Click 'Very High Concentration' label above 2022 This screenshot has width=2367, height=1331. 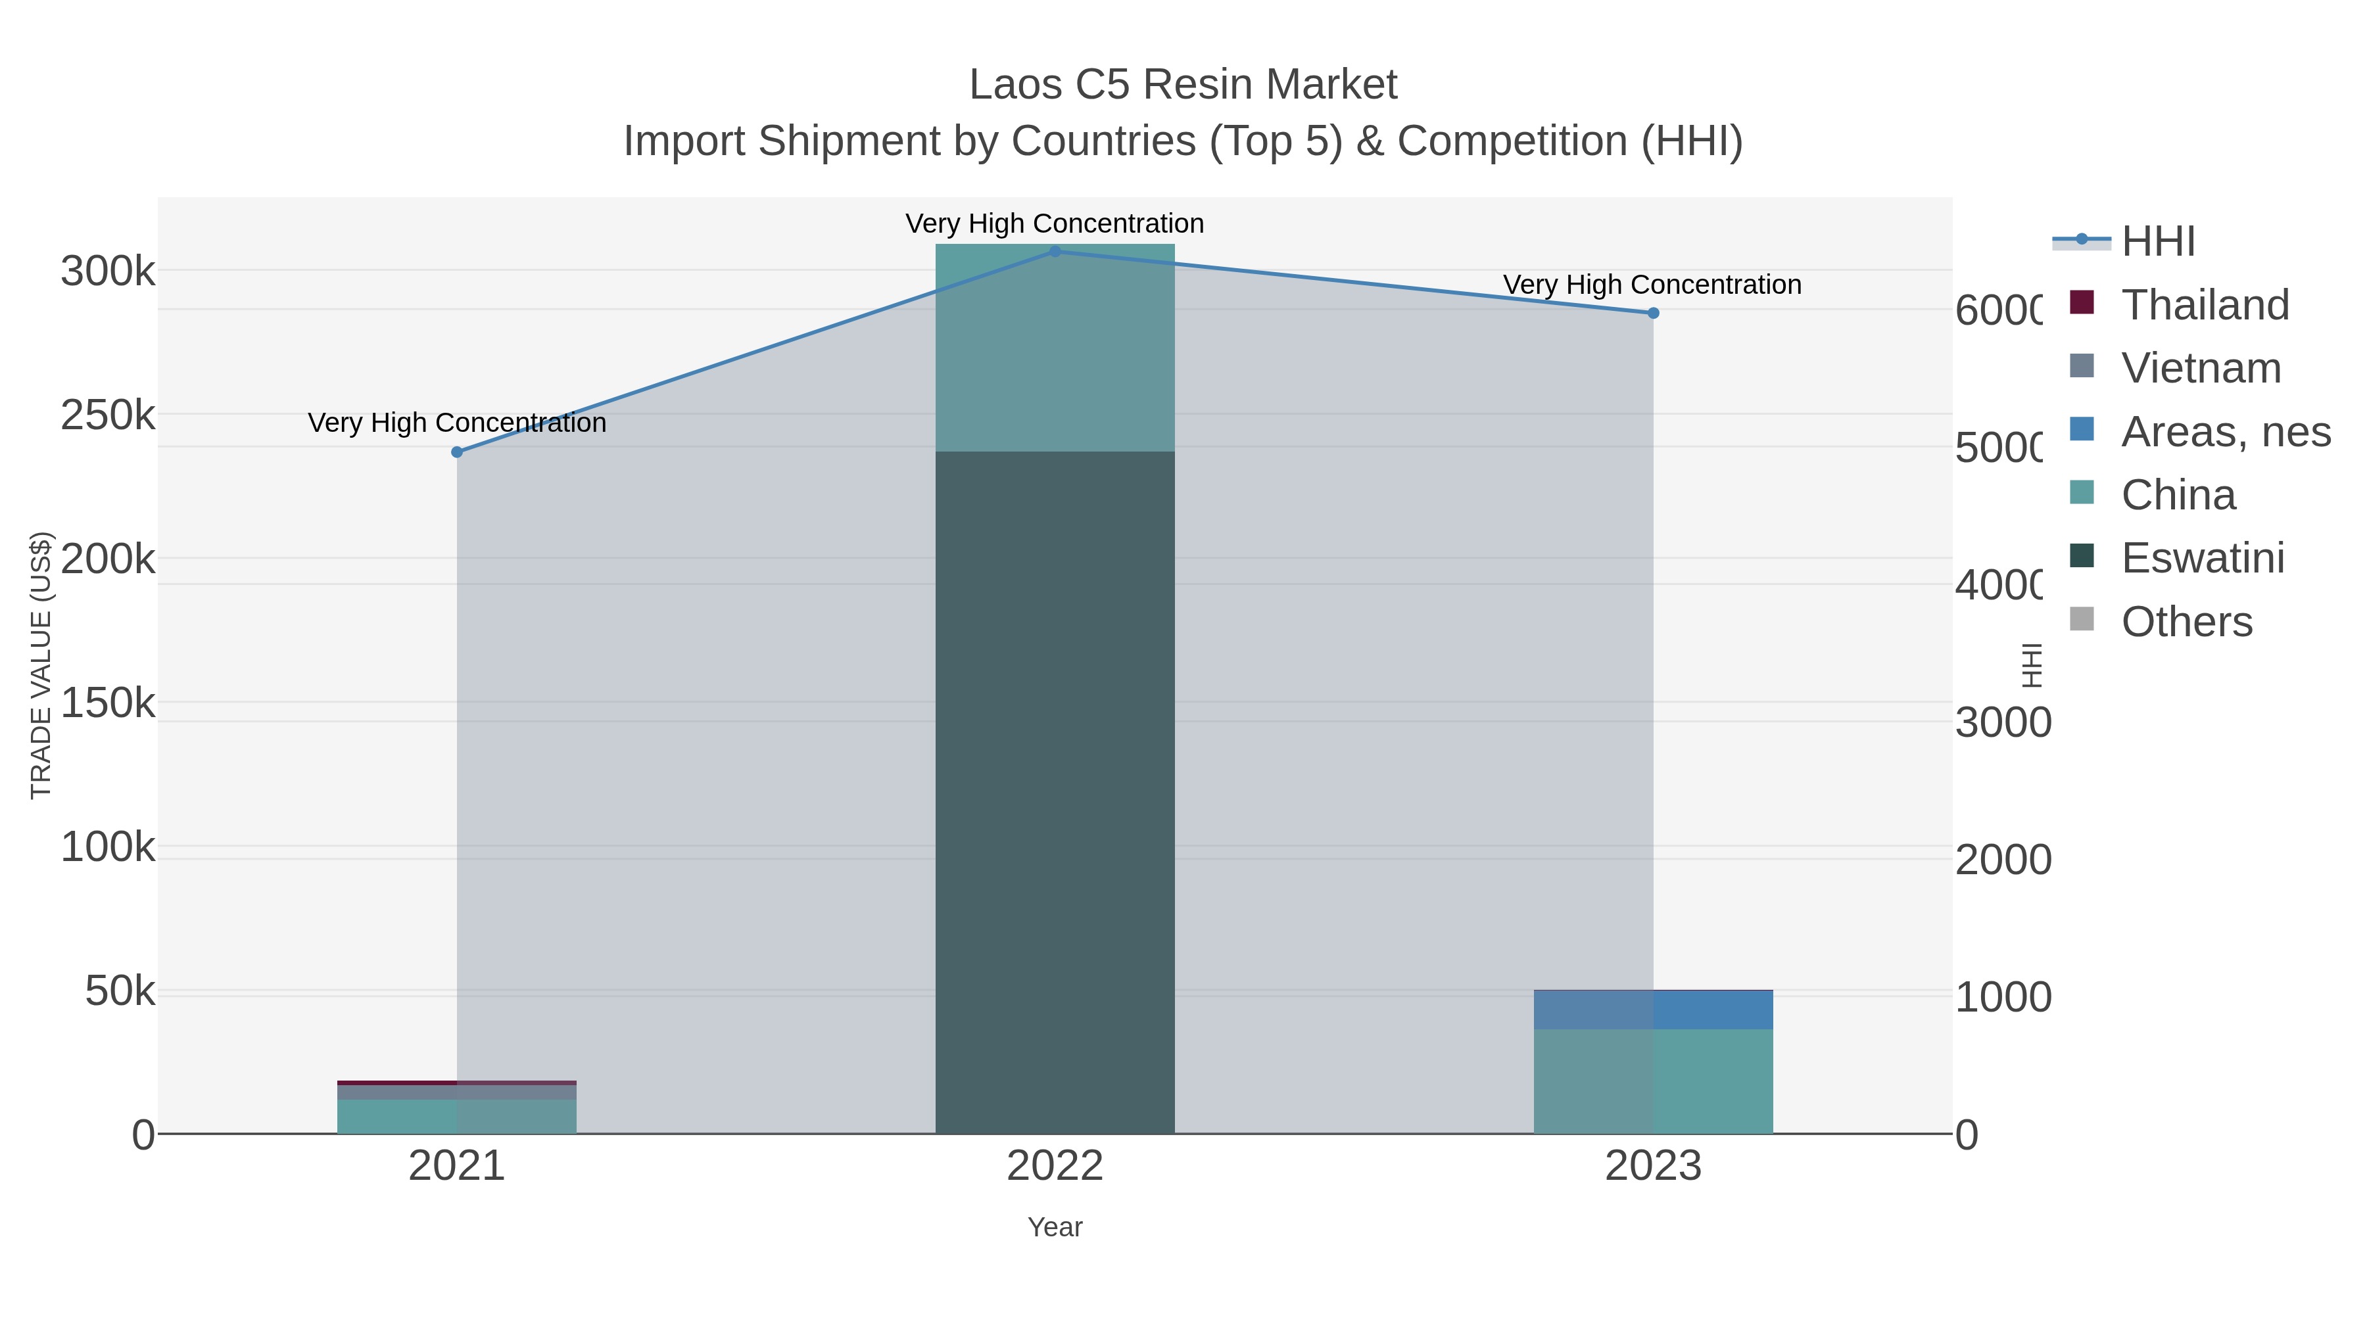[x=1055, y=223]
